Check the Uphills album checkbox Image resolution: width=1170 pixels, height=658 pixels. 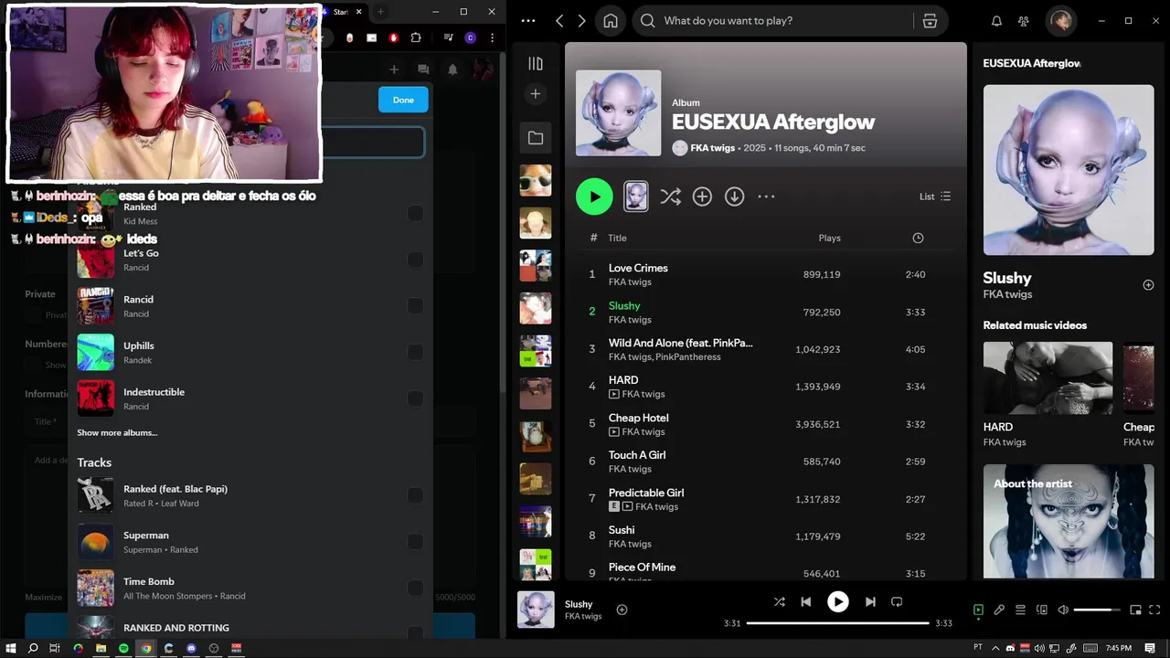(415, 352)
